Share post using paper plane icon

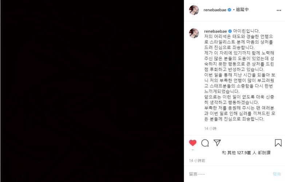(217, 143)
